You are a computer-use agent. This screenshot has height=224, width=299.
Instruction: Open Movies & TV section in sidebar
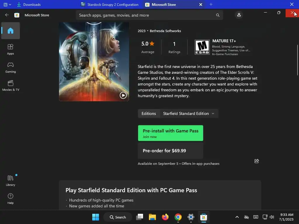11,86
